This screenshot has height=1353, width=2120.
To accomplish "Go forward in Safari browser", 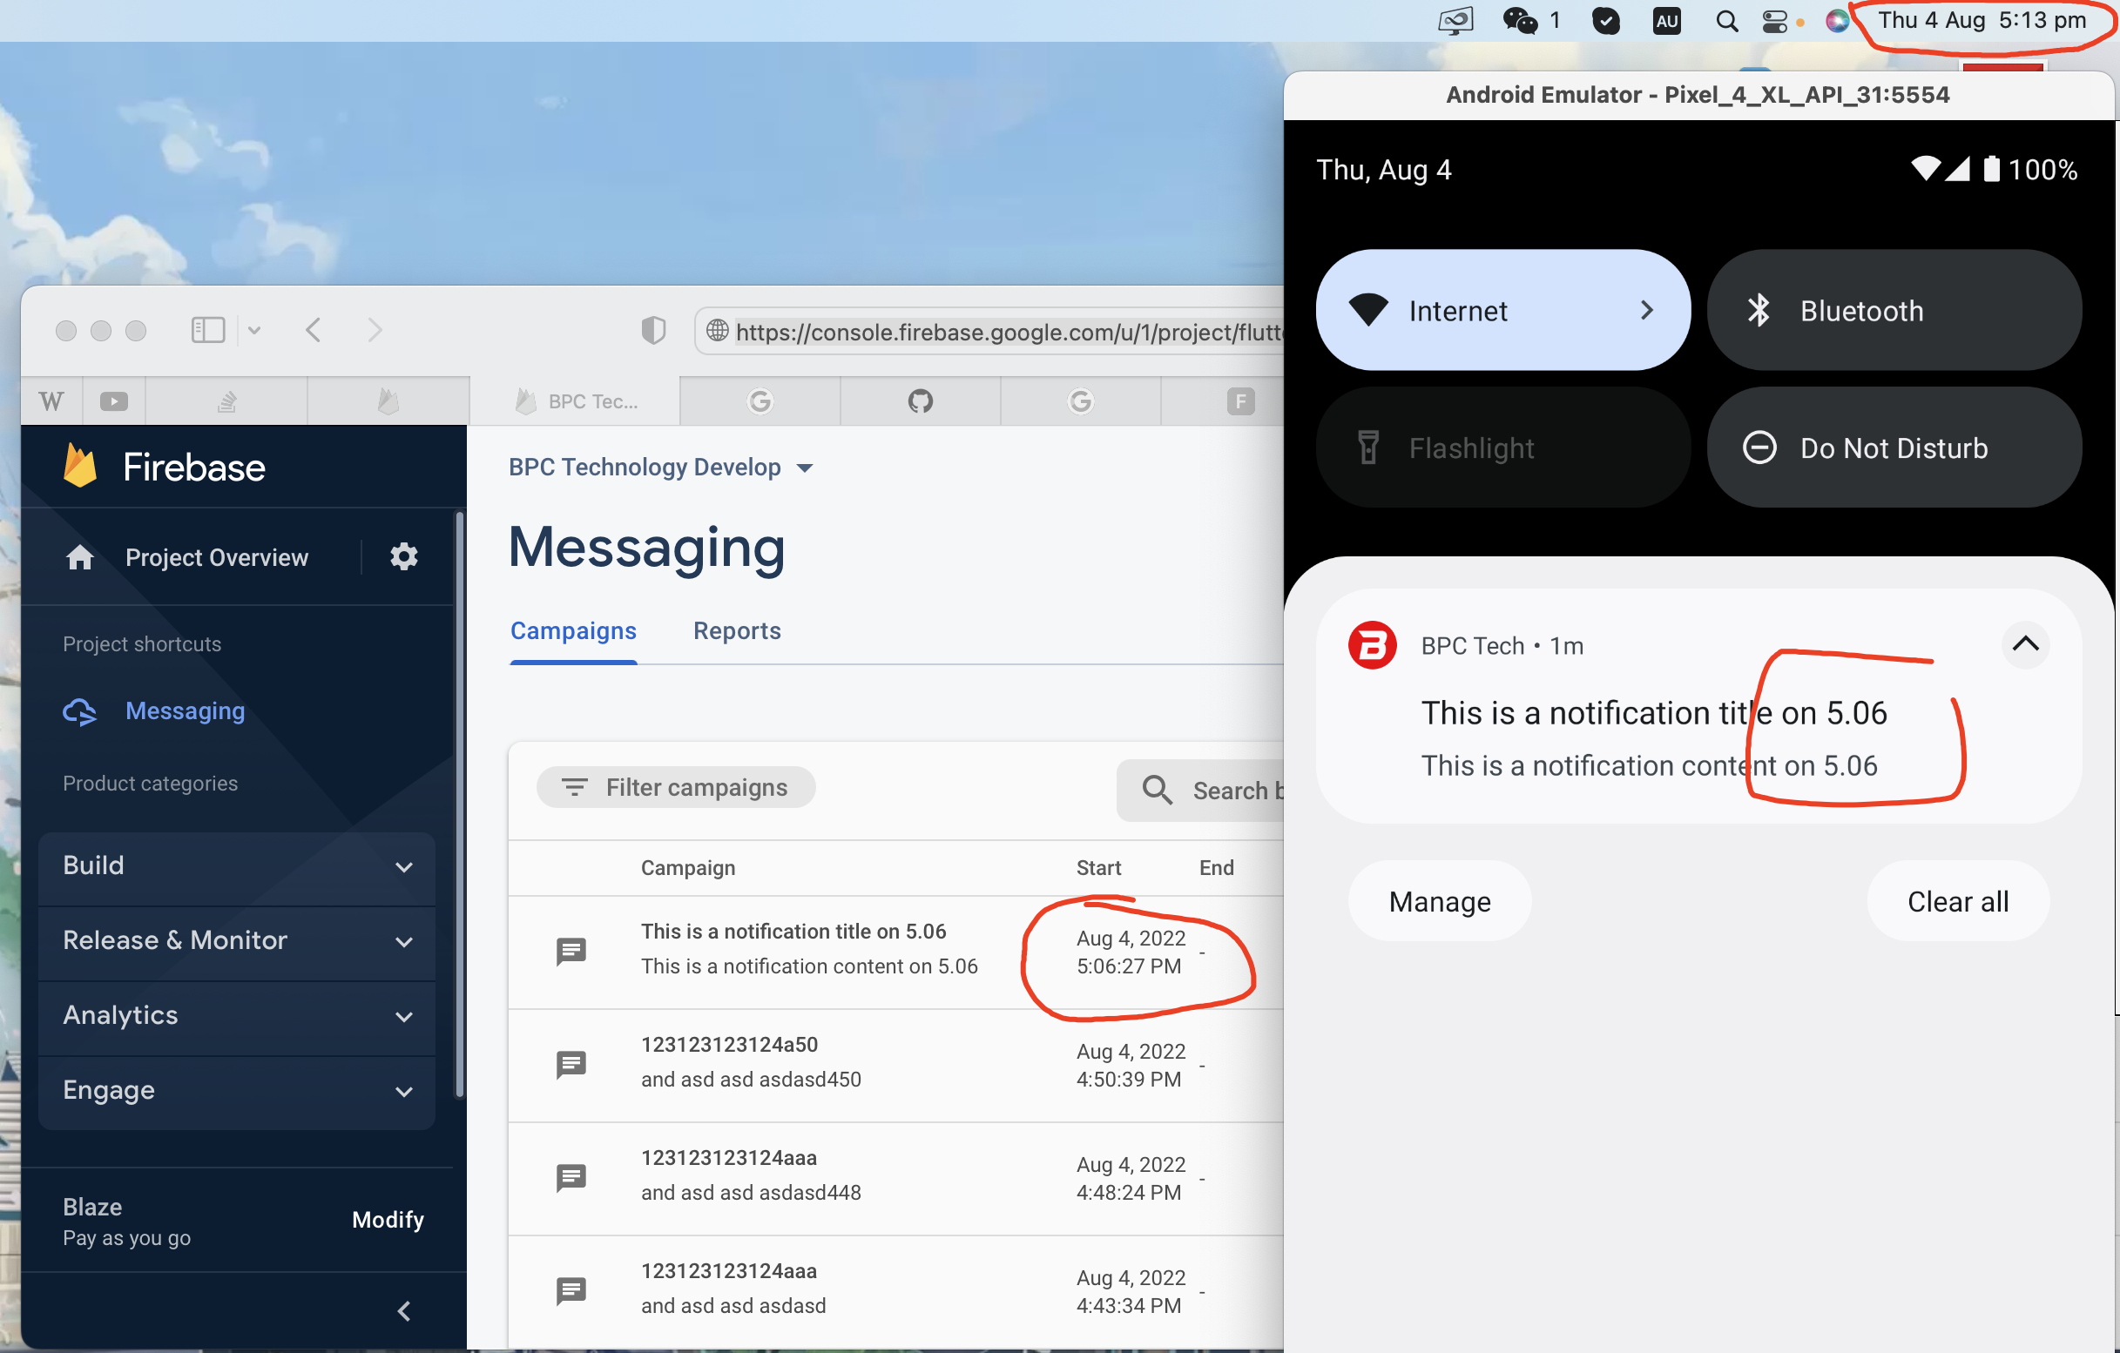I will [x=375, y=330].
